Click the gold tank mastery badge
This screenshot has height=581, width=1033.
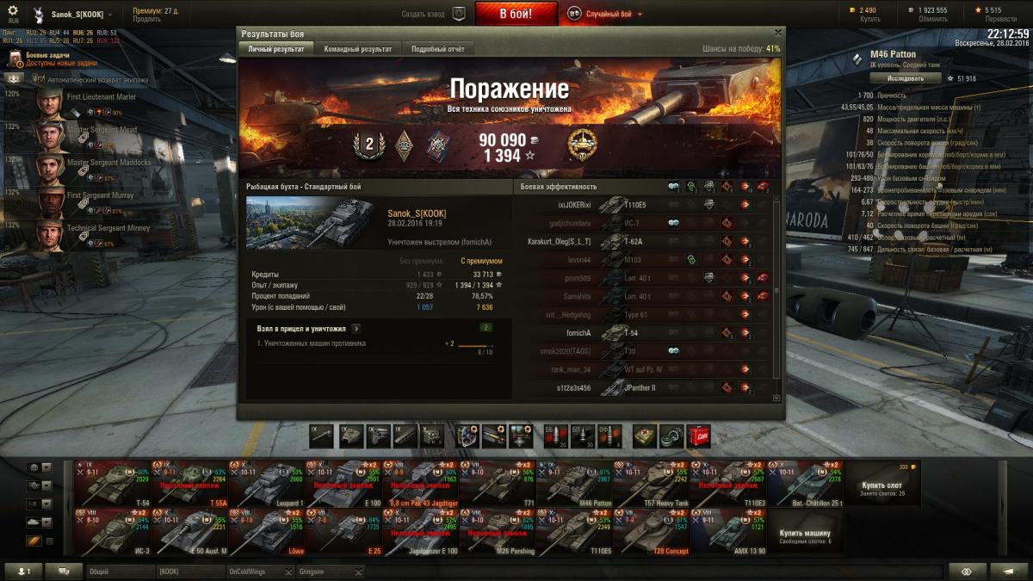tap(583, 145)
